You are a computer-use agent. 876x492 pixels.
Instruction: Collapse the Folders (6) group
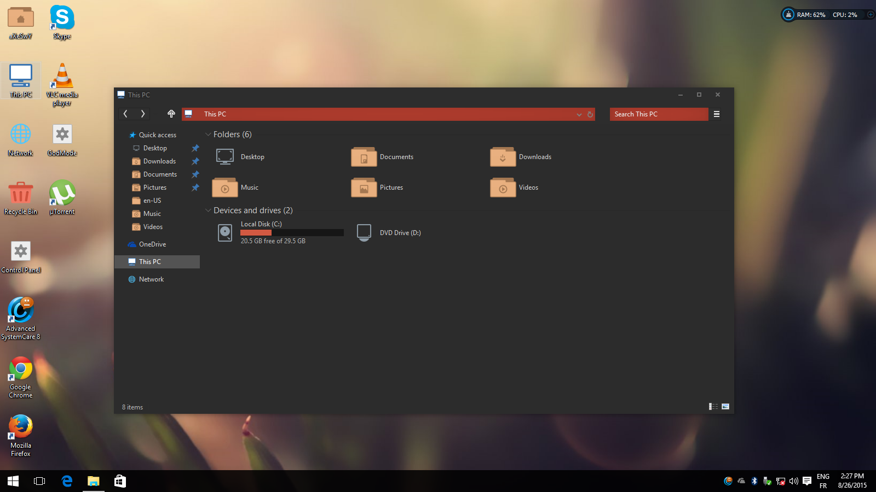point(208,134)
